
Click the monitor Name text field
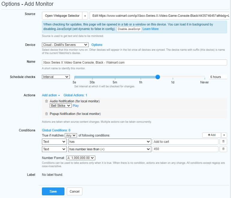135,62
